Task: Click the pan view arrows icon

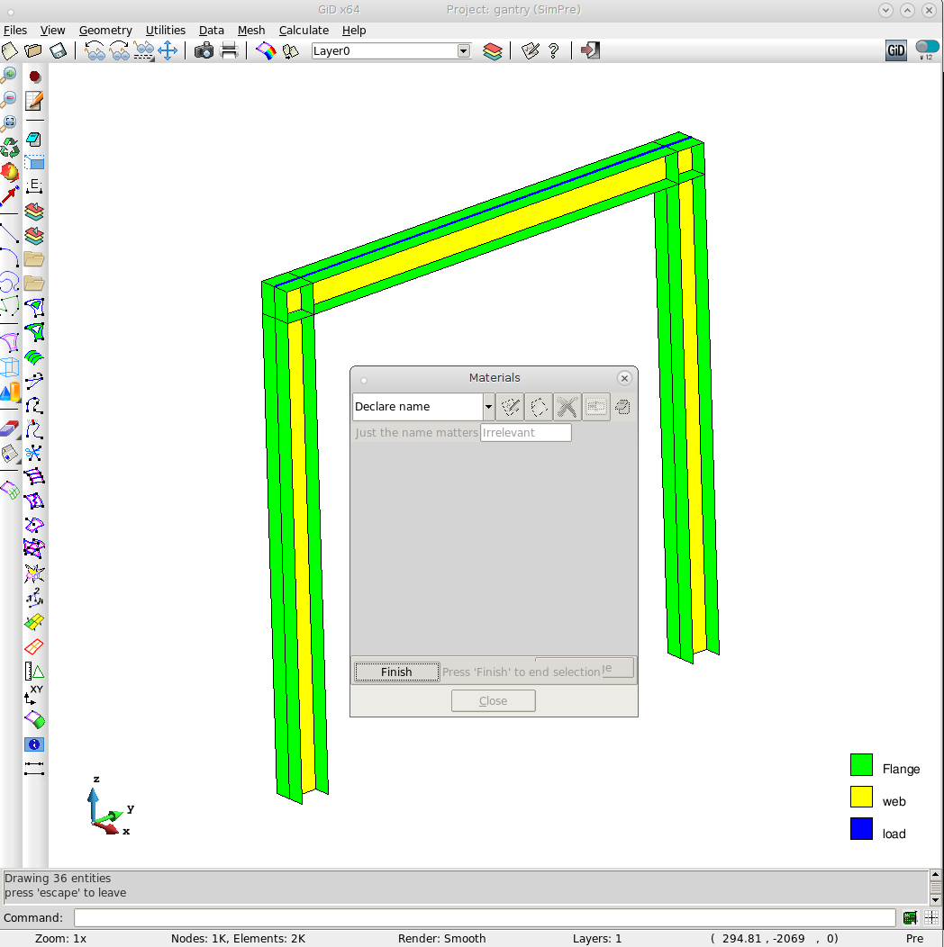Action: (x=168, y=50)
